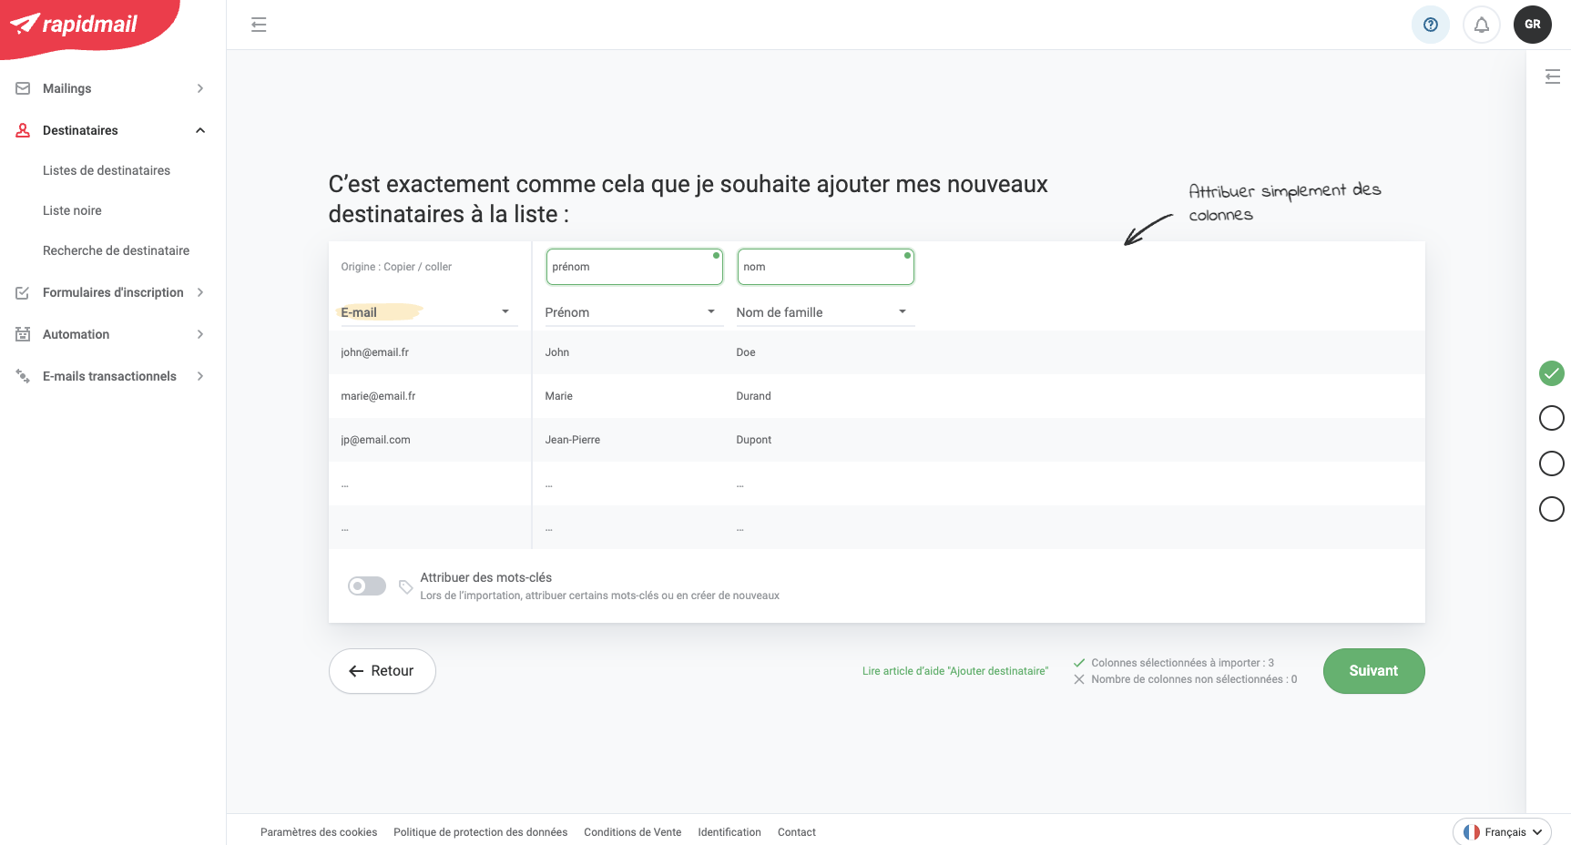The width and height of the screenshot is (1571, 845).
Task: Toggle the right-side steps panel icon
Action: click(1552, 76)
